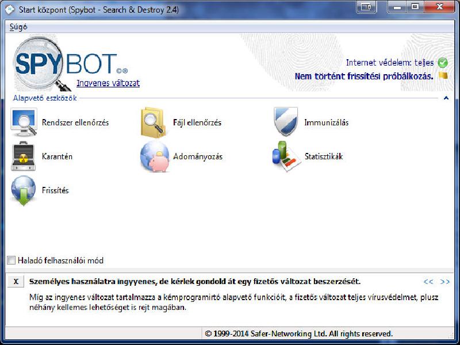Click the title bar app icon
The image size is (460, 345).
pyautogui.click(x=10, y=9)
